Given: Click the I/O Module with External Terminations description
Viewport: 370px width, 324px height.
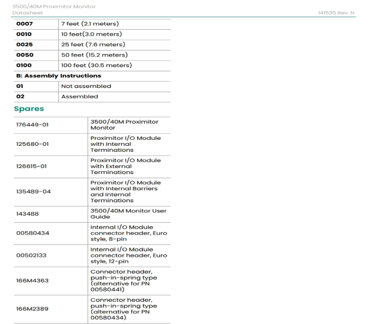Looking at the screenshot, I should pos(125,166).
